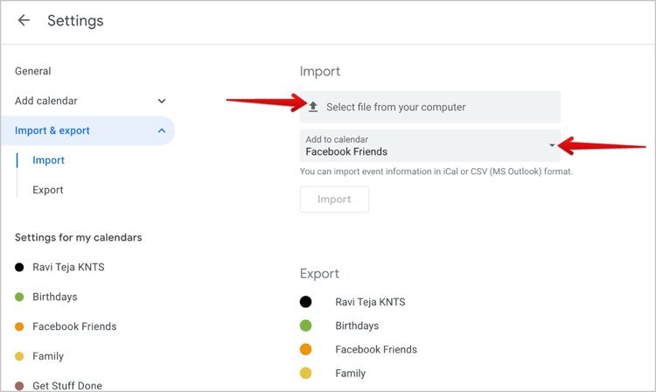The height and width of the screenshot is (392, 656).
Task: Click Birthdays in the Export list
Action: (357, 325)
